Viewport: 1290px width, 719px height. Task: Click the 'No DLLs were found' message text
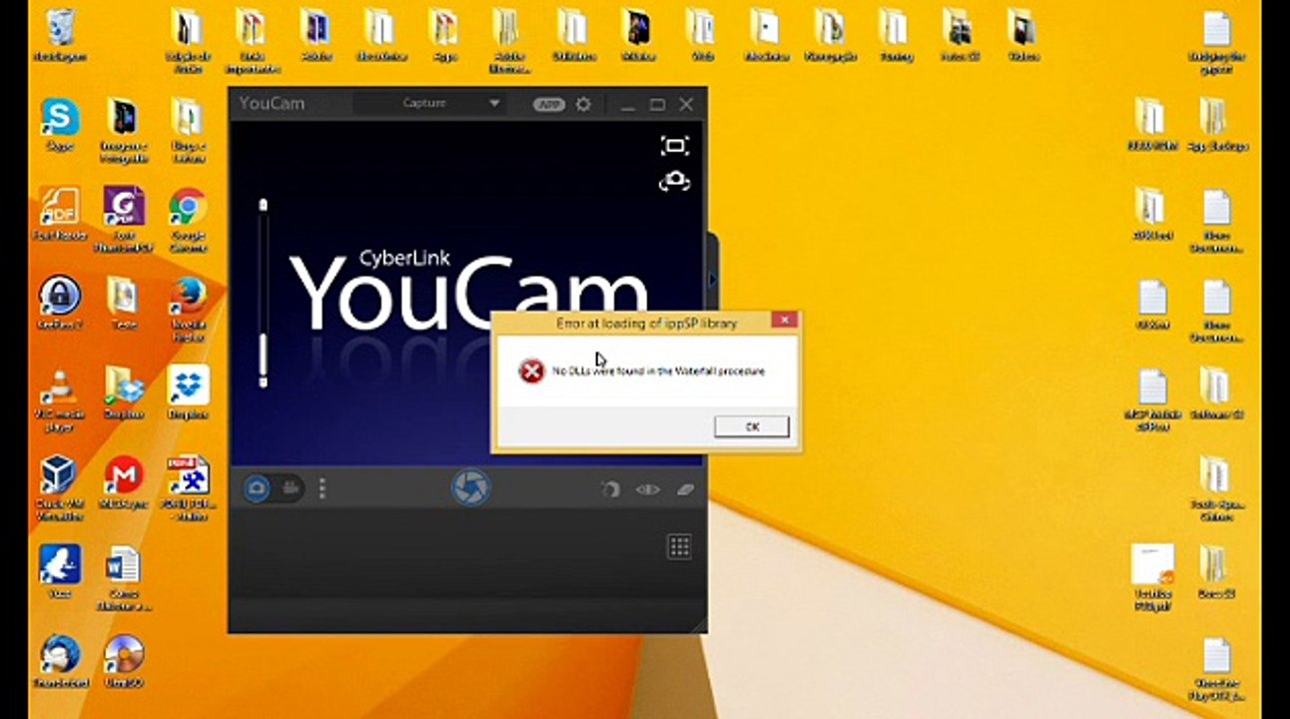pyautogui.click(x=659, y=371)
